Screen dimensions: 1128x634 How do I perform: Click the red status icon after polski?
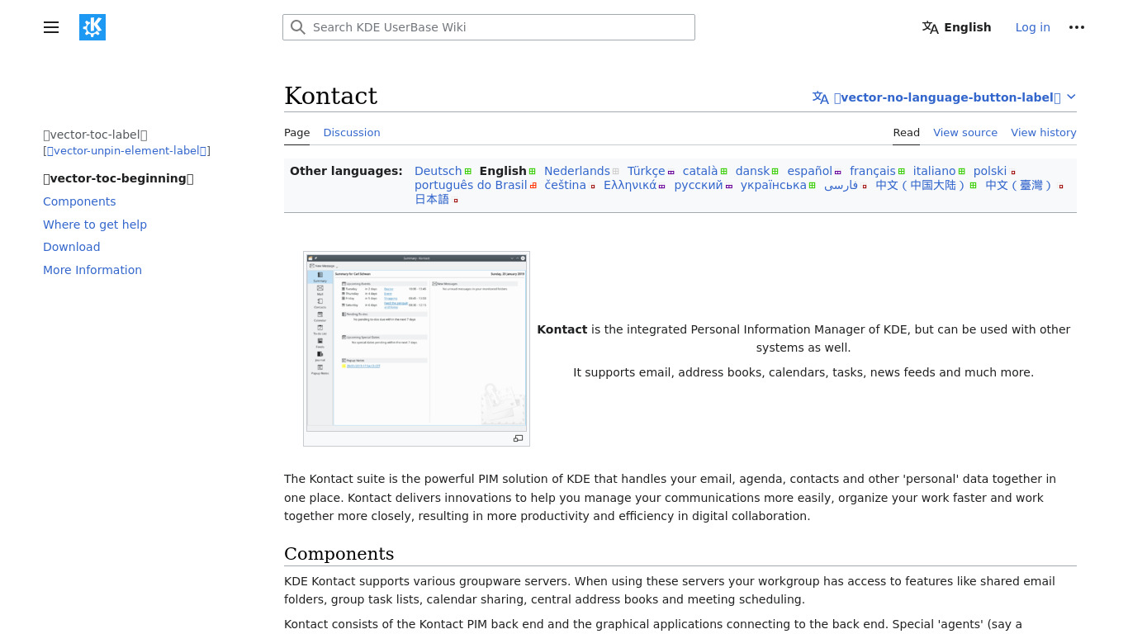click(1013, 172)
